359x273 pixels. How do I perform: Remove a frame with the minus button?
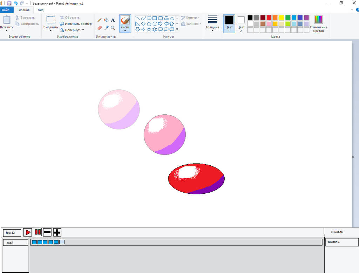tap(47, 232)
